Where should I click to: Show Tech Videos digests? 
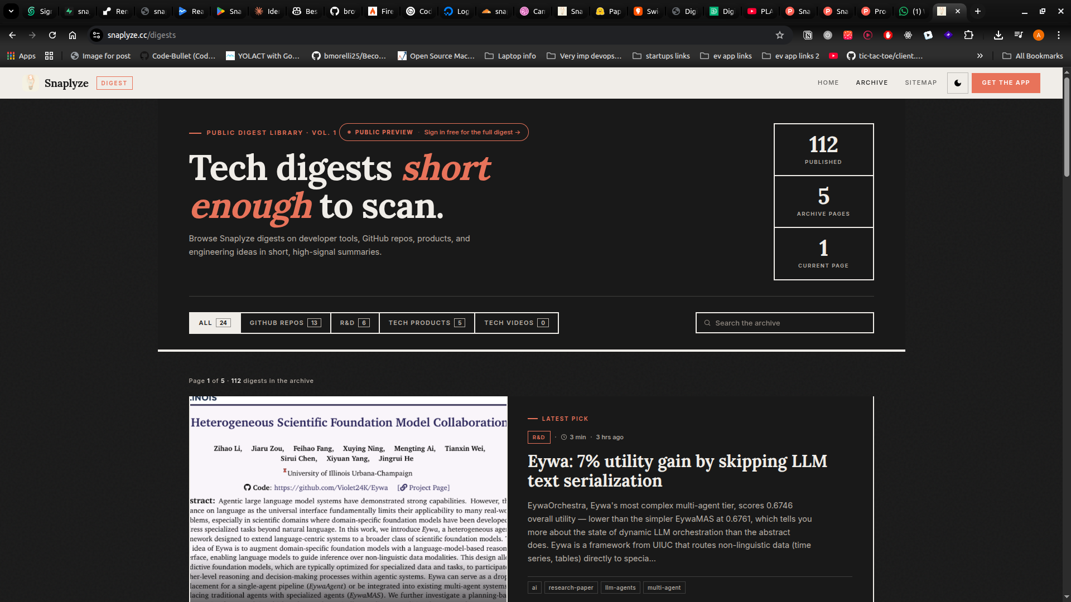coord(517,323)
